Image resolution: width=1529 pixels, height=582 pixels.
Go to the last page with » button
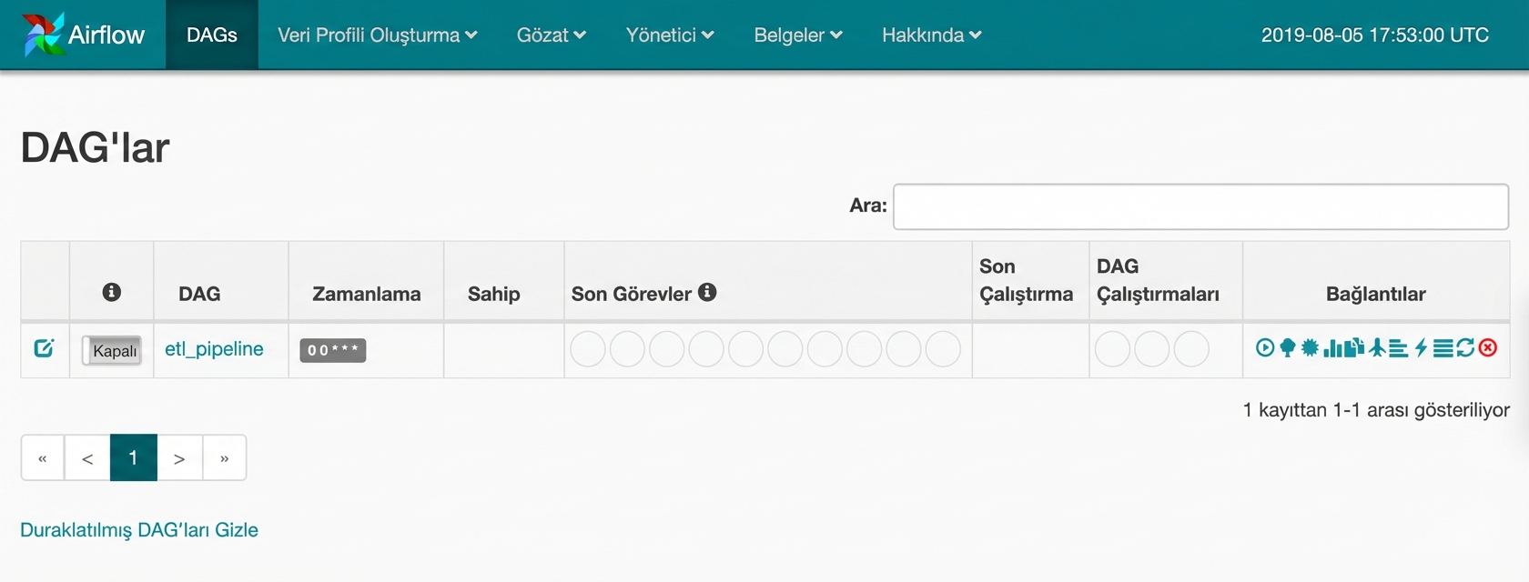(224, 458)
